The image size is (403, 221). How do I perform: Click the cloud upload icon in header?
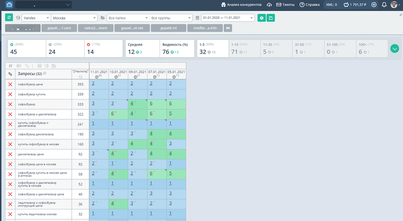click(x=269, y=5)
